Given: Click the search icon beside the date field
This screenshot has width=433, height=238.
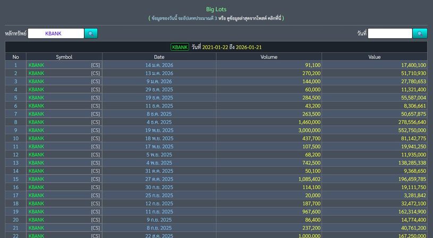Looking at the screenshot, I should 420,33.
